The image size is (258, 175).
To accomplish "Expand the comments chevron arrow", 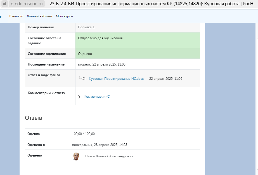I will tap(79, 97).
